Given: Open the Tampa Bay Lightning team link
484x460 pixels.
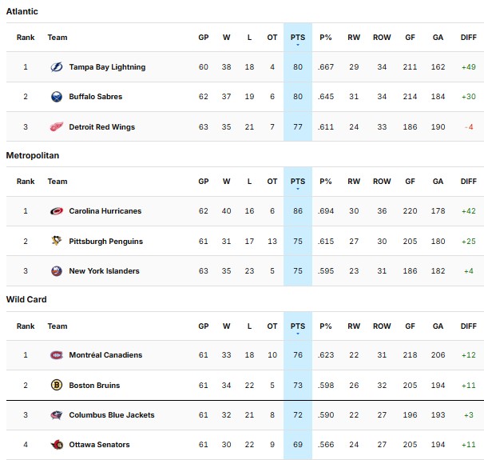Looking at the screenshot, I should click(107, 67).
